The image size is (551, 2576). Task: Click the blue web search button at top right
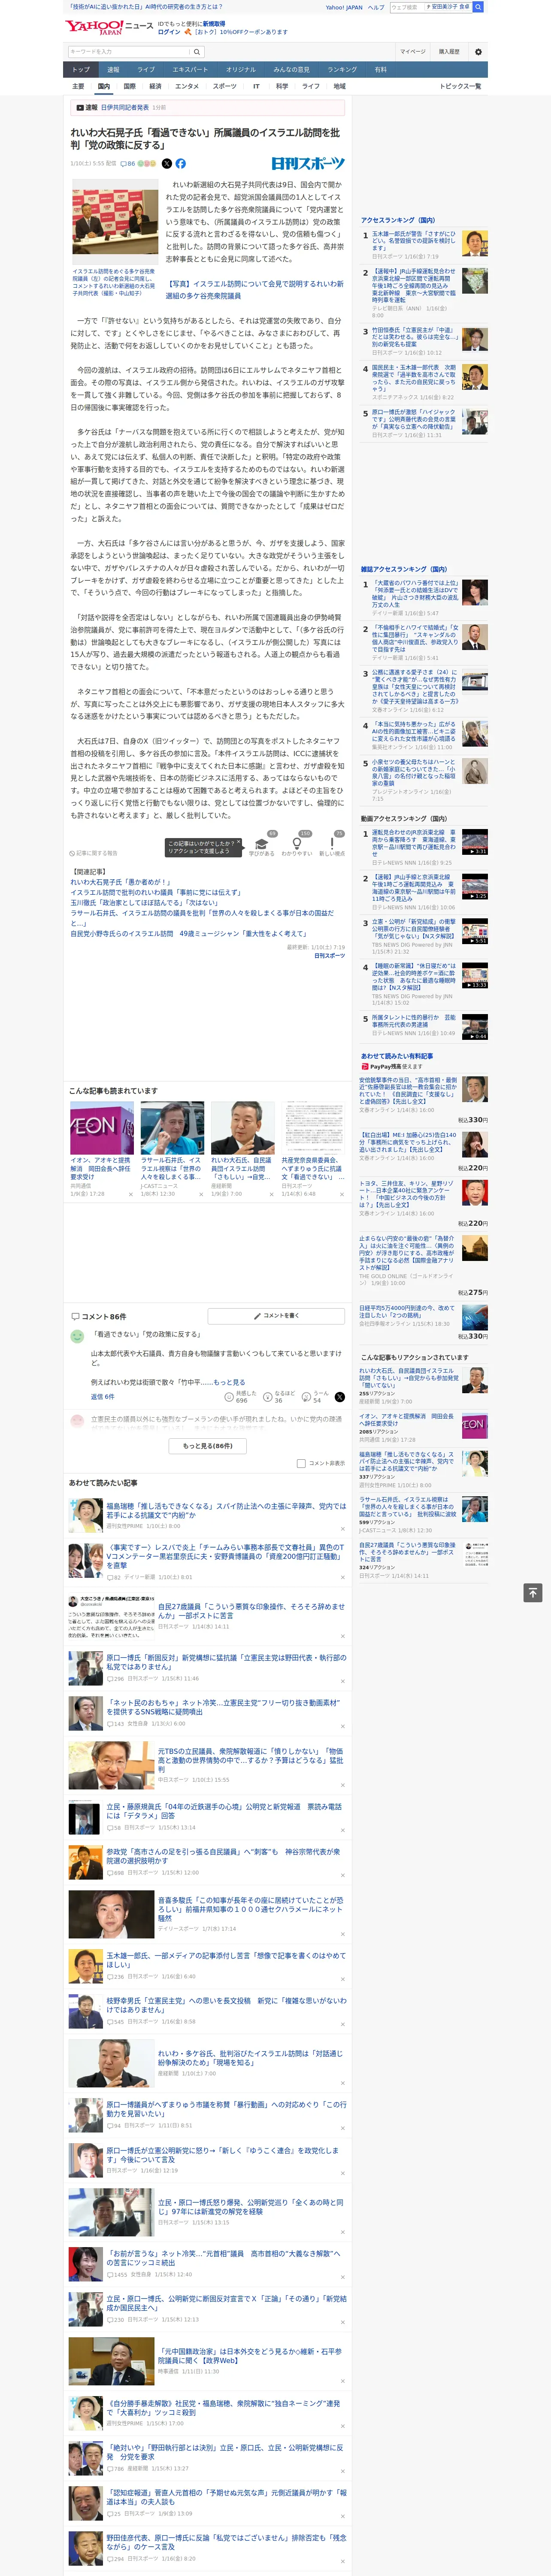(478, 7)
